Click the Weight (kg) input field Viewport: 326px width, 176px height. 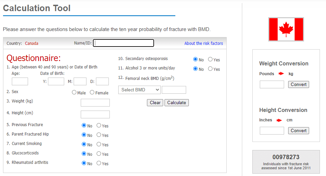(x=95, y=103)
